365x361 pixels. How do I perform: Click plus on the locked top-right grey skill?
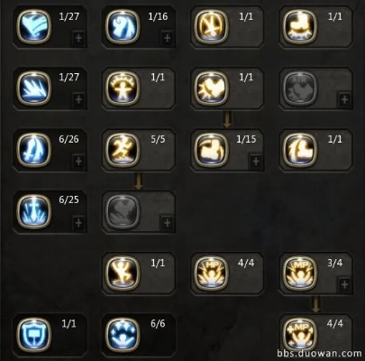(344, 99)
